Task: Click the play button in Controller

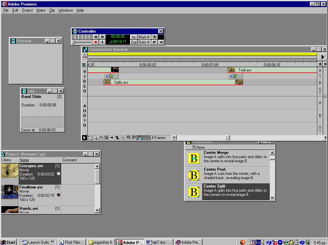Action: click(102, 42)
